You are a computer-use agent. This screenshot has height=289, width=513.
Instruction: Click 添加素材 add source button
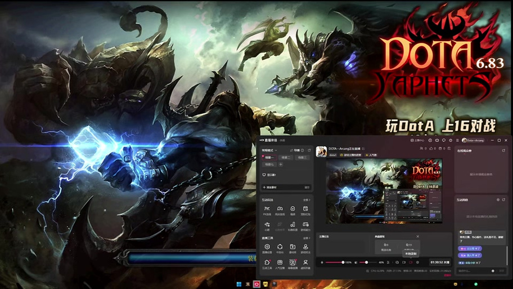(x=270, y=188)
